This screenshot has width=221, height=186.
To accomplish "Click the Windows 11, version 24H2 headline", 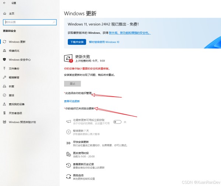I will [103, 24].
